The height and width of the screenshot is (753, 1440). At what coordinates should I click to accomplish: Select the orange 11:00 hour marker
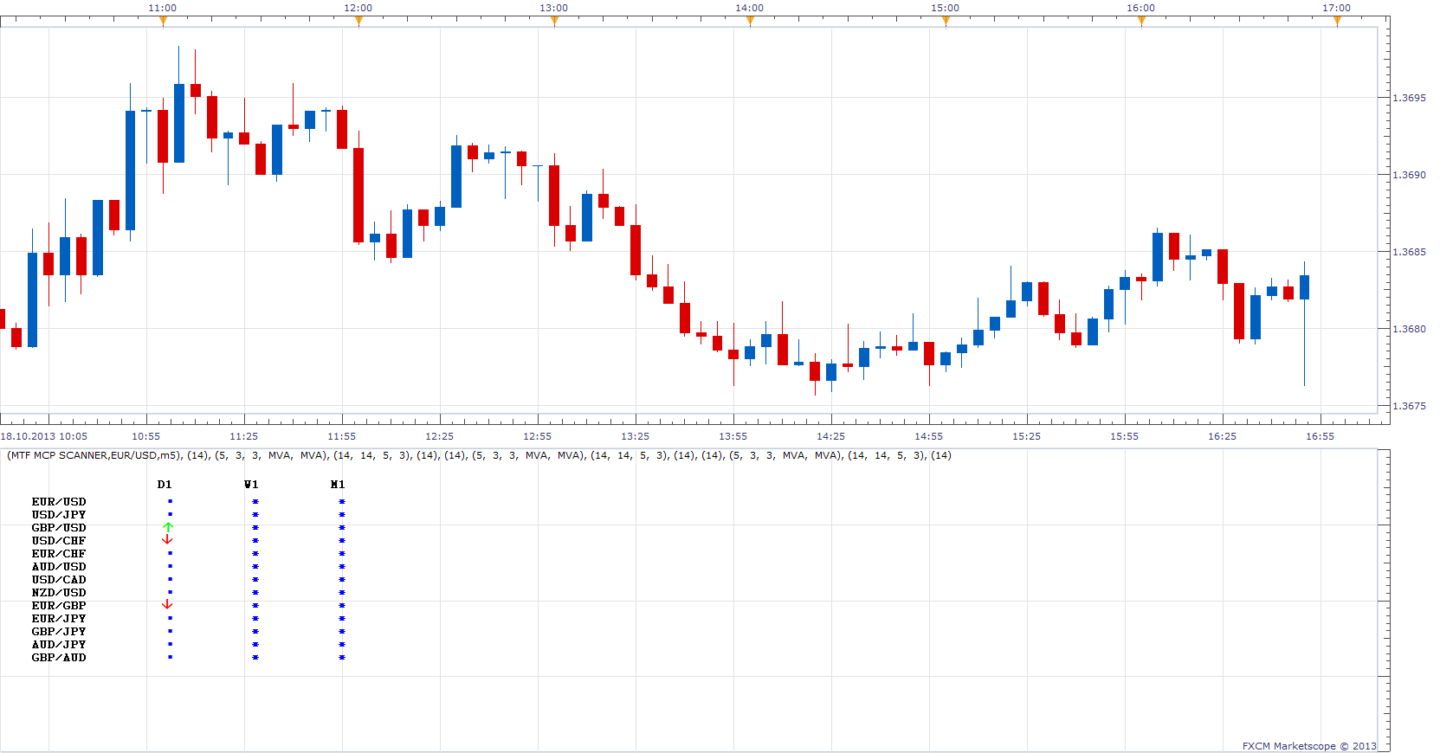pos(163,22)
